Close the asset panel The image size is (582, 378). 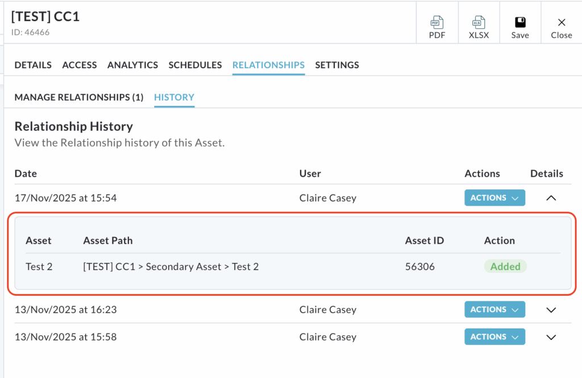(x=561, y=28)
